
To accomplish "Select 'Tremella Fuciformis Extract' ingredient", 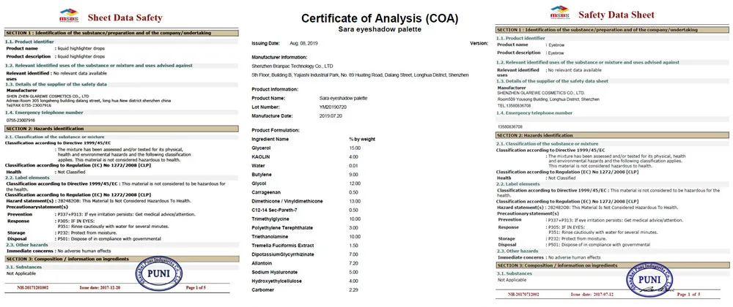I will (282, 246).
